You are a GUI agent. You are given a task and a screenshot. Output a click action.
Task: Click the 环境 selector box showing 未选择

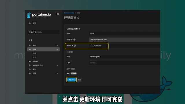pos(43,32)
